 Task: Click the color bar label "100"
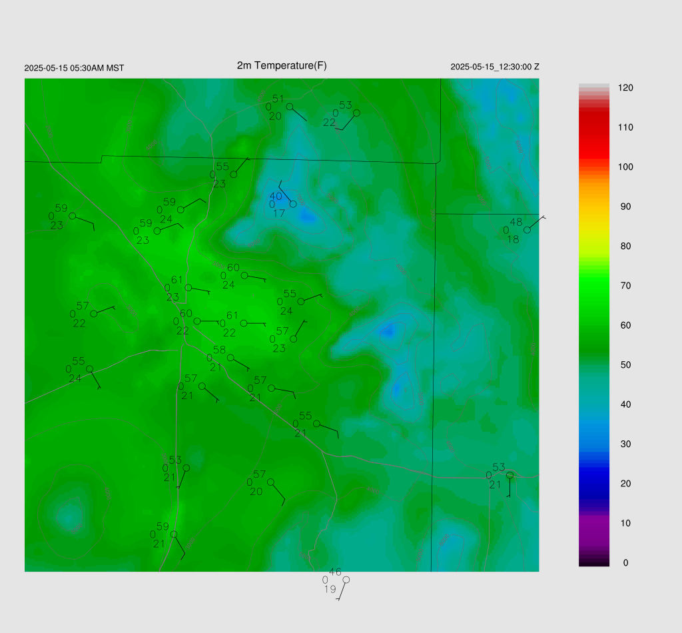pos(625,167)
